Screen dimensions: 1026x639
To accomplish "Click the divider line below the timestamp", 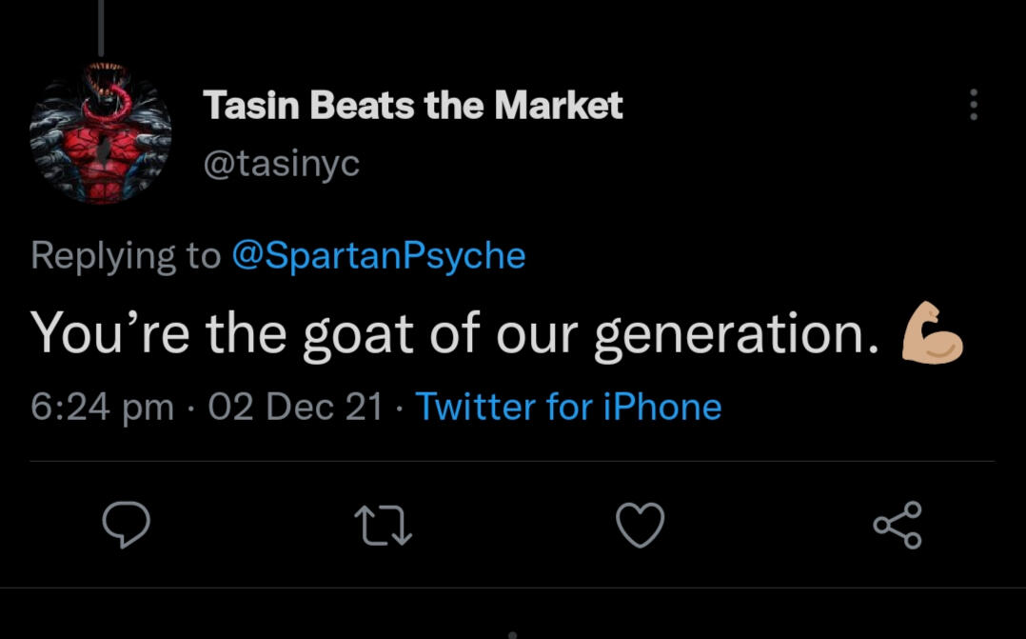I will pyautogui.click(x=512, y=462).
